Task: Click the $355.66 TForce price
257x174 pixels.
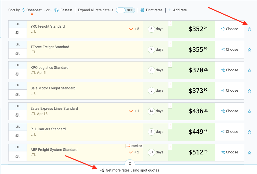Action: coord(198,49)
